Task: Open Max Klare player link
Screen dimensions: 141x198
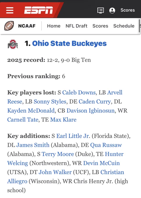Action: [63, 120]
